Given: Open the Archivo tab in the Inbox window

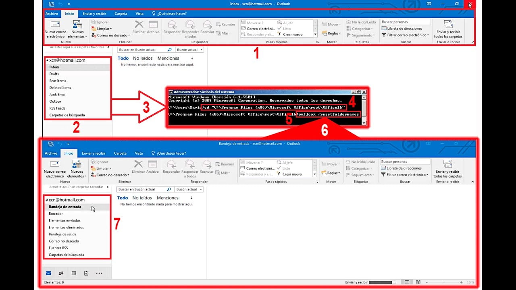Looking at the screenshot, I should coord(52,13).
